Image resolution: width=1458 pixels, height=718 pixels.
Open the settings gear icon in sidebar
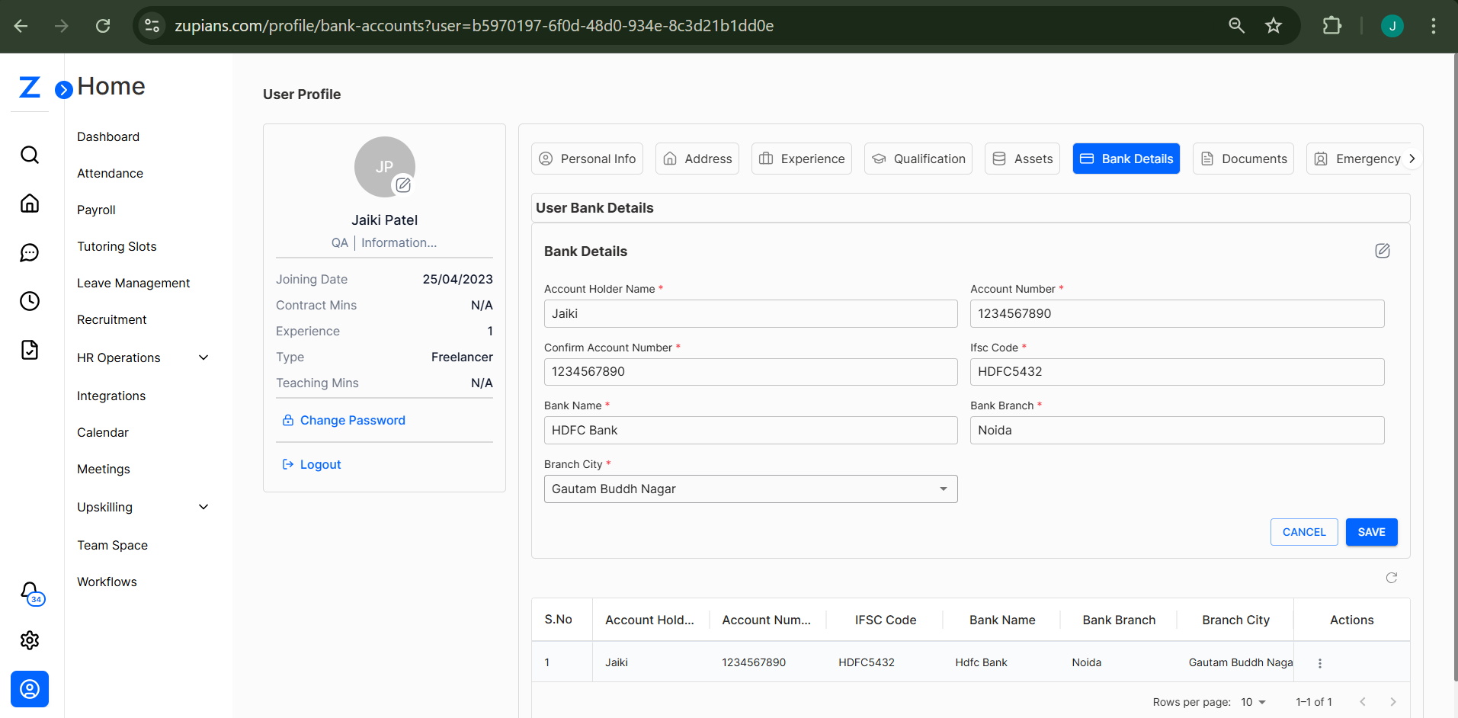[x=30, y=640]
